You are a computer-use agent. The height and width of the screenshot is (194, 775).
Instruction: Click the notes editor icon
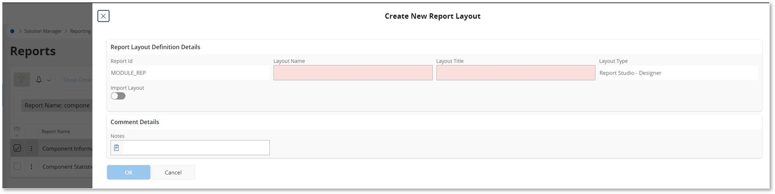click(x=116, y=148)
